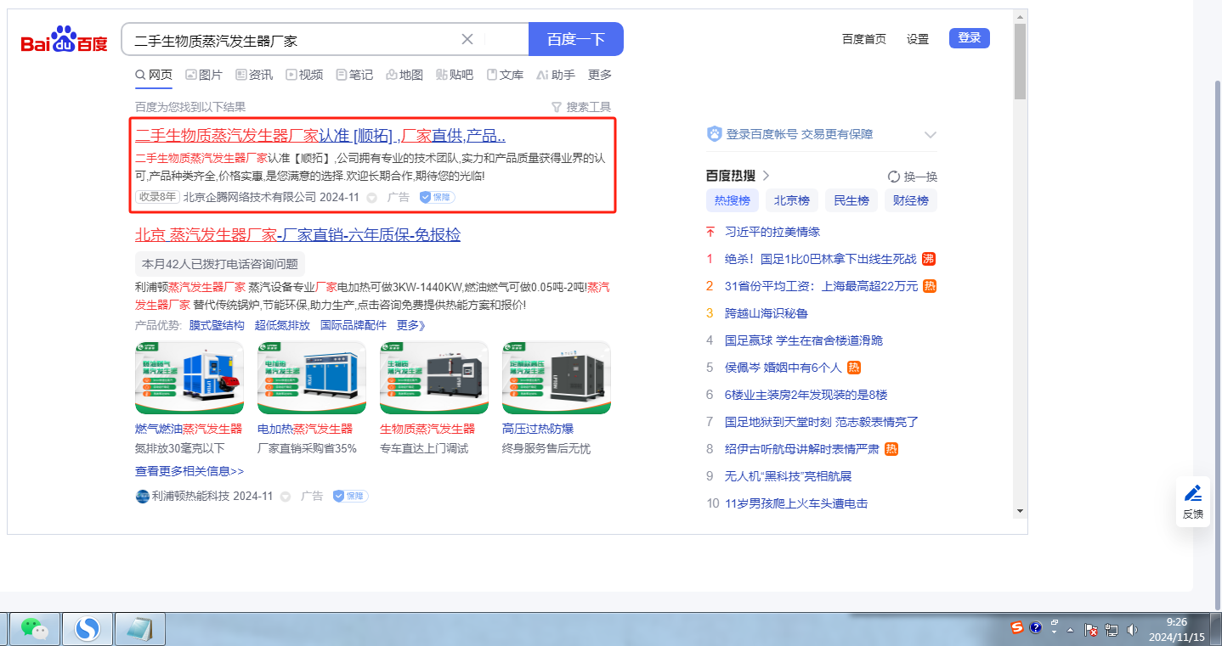
Task: Open result 北京 蒸汽发生器厂家-厂家直销
Action: click(x=297, y=235)
